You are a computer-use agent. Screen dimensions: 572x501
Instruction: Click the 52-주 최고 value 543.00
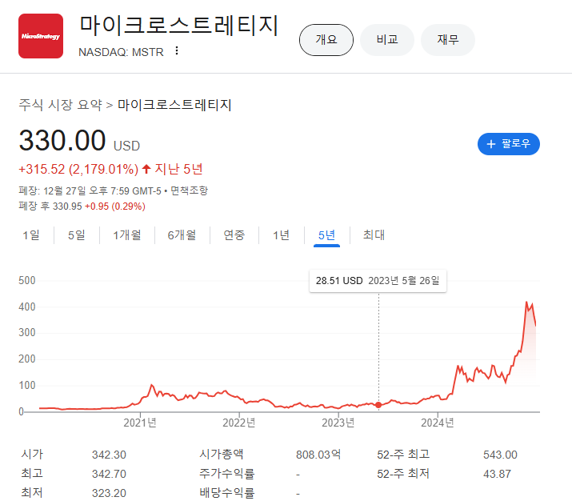pos(500,455)
